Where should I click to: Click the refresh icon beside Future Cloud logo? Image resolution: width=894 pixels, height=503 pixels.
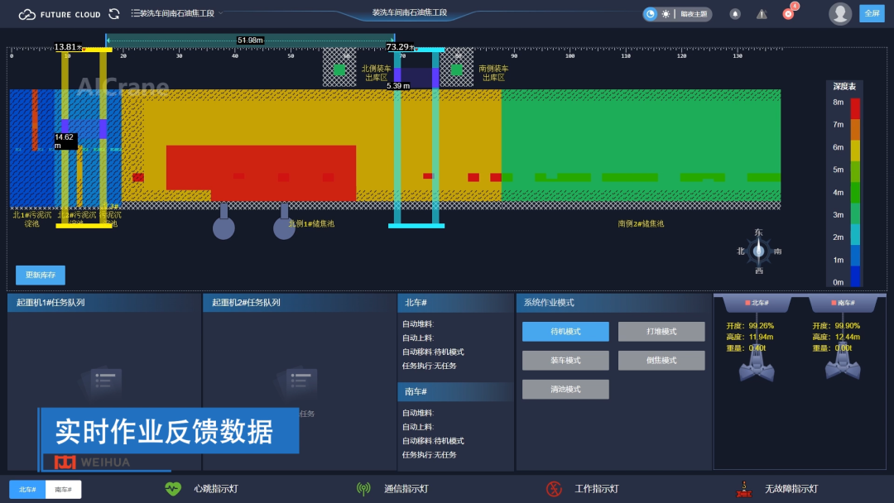pyautogui.click(x=114, y=14)
